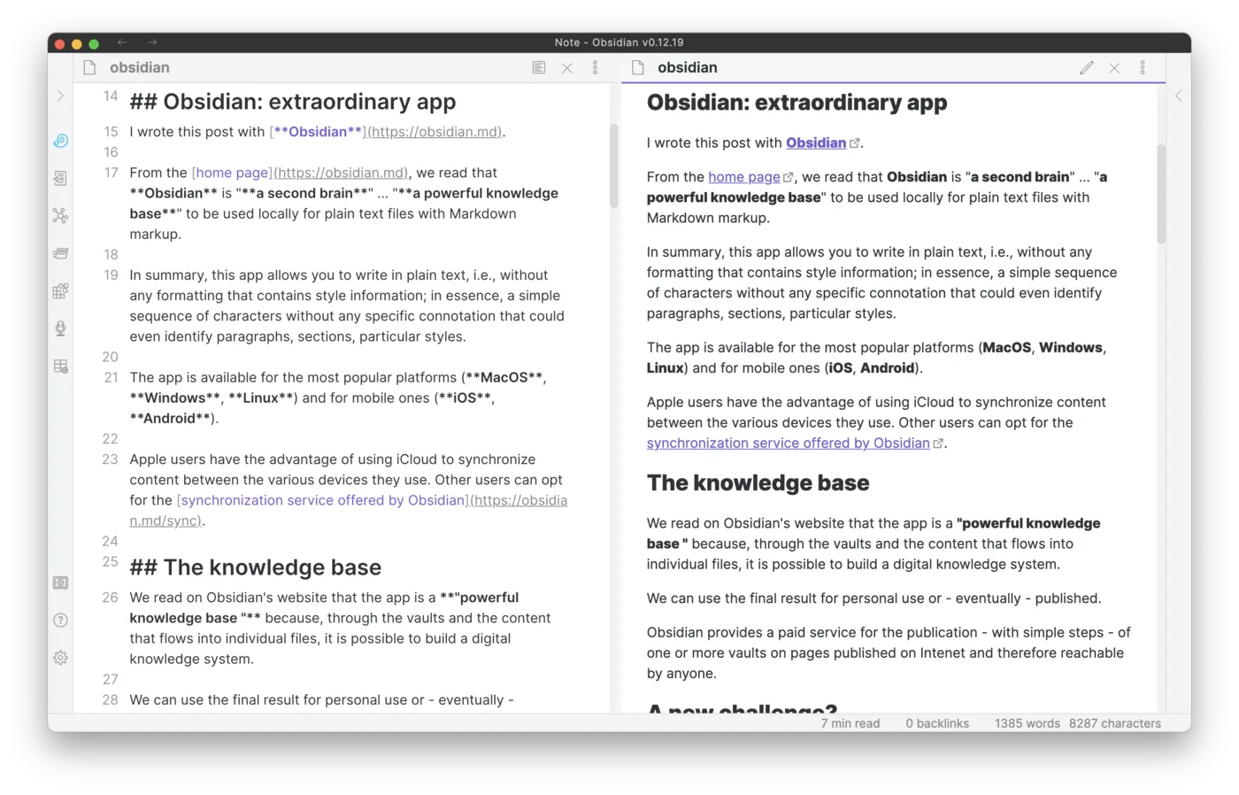Open the help question mark icon
The image size is (1239, 795).
[60, 620]
